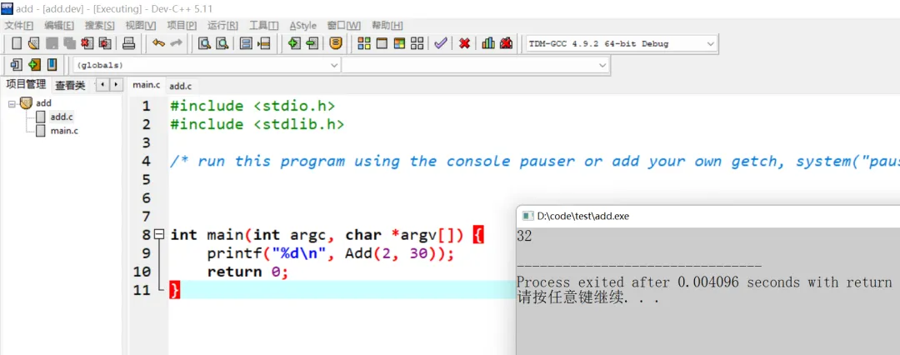Click the Remove from project icon
900x355 pixels.
[312, 43]
